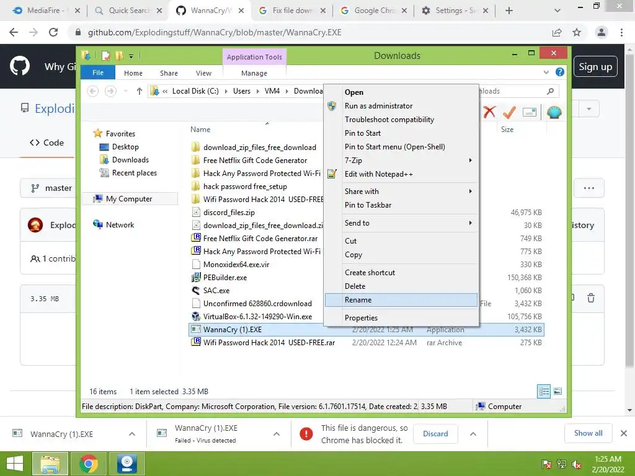This screenshot has height=476, width=635.
Task: Open the Chrome three-dot menu
Action: tap(621, 32)
